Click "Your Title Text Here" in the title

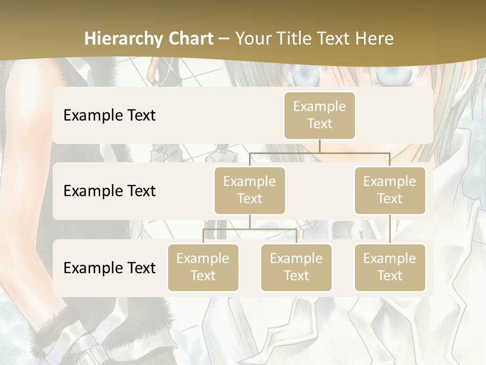314,39
